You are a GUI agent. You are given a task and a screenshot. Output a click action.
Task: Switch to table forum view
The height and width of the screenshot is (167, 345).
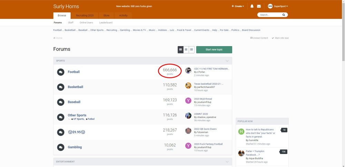point(180,50)
